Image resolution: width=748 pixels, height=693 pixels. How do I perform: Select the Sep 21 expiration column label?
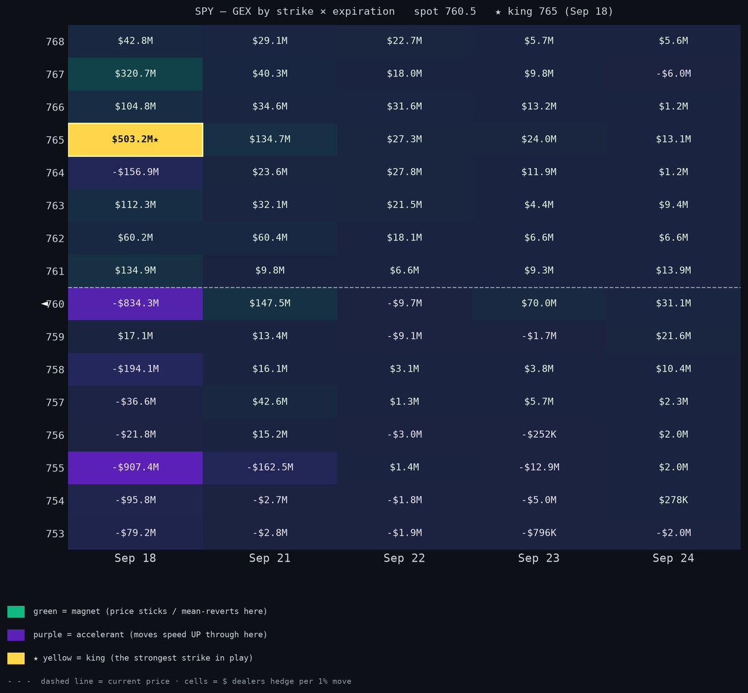[x=270, y=559]
